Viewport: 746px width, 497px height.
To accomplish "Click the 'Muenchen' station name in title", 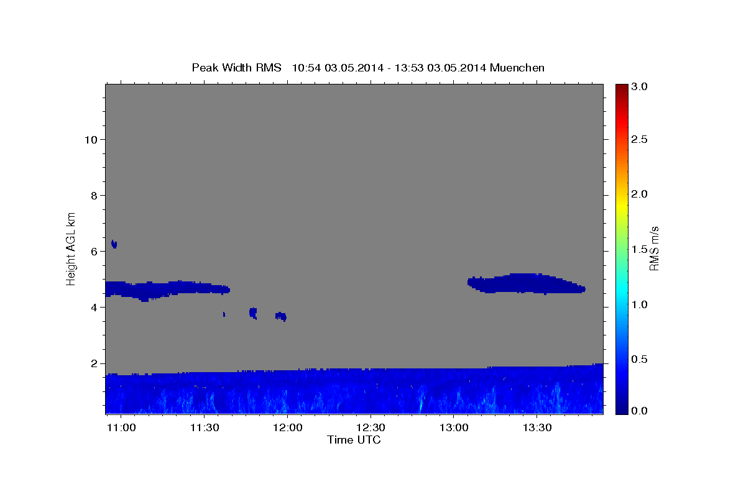I will (517, 68).
